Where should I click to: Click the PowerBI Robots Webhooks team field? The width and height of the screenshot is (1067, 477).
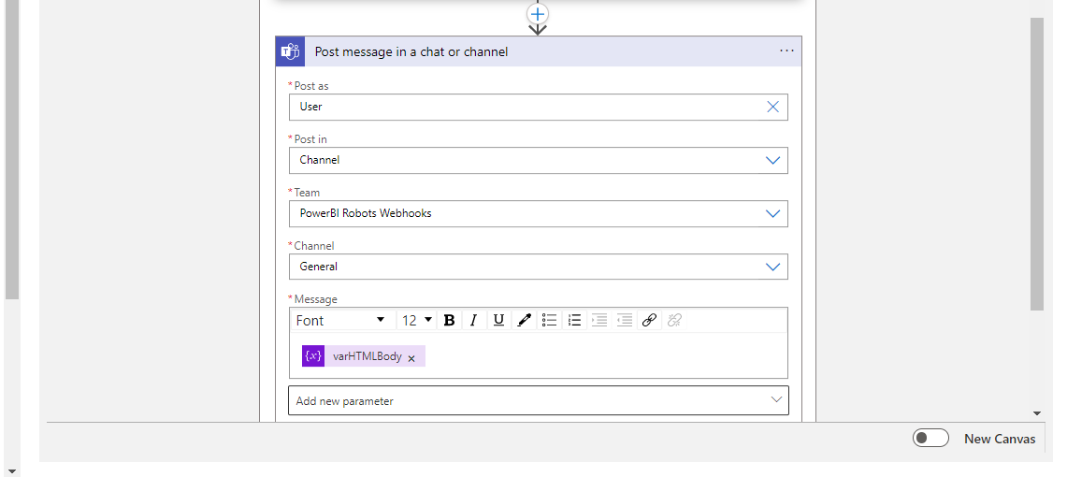(539, 213)
